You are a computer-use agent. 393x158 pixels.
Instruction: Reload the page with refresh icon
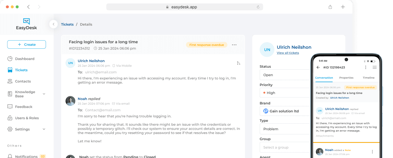coord(258,7)
